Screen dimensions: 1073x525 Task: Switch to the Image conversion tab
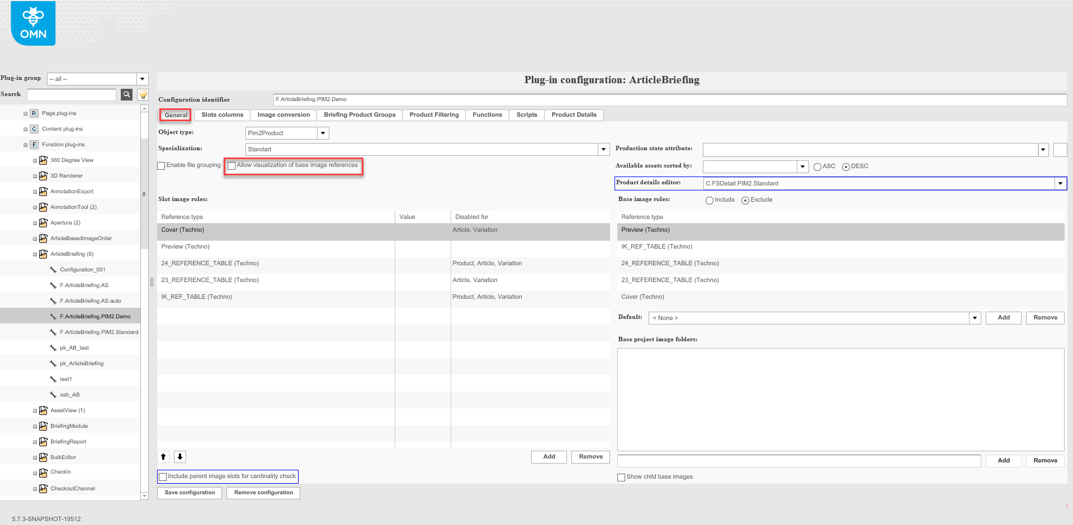pyautogui.click(x=283, y=114)
